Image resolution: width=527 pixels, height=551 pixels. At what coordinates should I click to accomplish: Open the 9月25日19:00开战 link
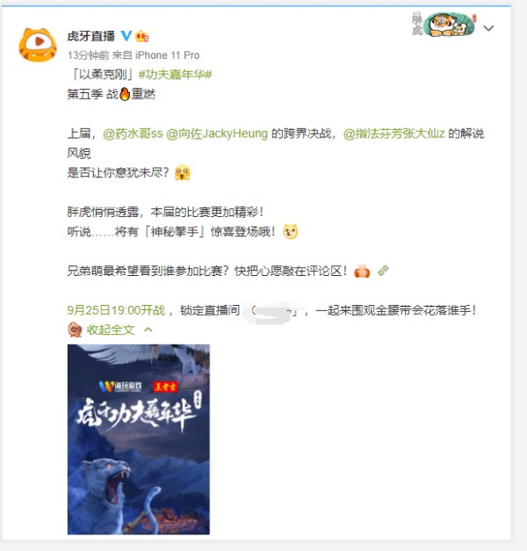pyautogui.click(x=116, y=310)
